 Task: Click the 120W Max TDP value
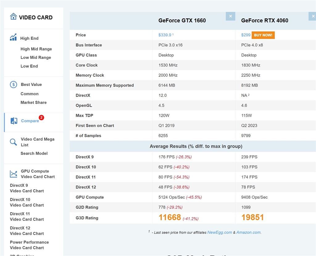(164, 116)
